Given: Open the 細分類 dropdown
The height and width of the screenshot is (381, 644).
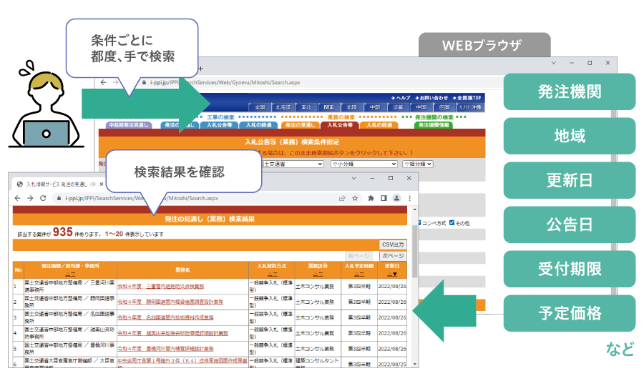Looking at the screenshot, I should (418, 164).
